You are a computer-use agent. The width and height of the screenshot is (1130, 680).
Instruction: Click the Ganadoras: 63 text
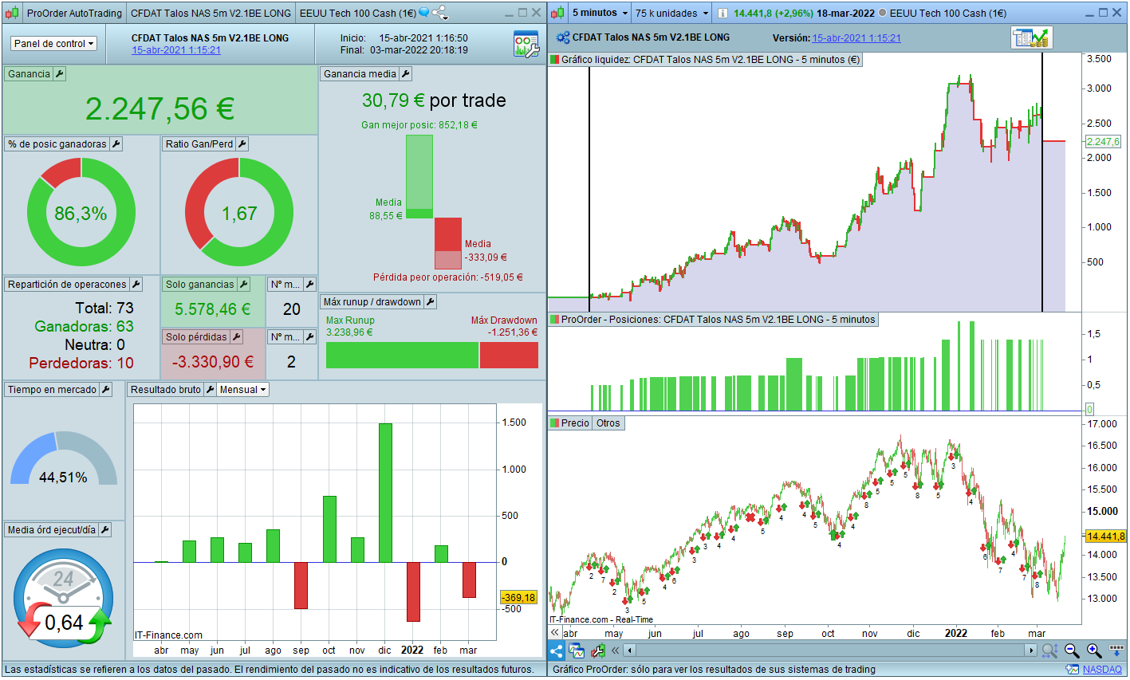84,327
